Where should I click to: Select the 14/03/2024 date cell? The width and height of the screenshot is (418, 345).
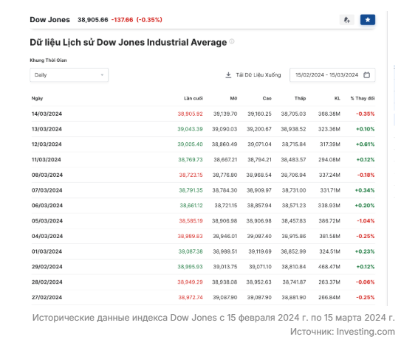(x=47, y=114)
